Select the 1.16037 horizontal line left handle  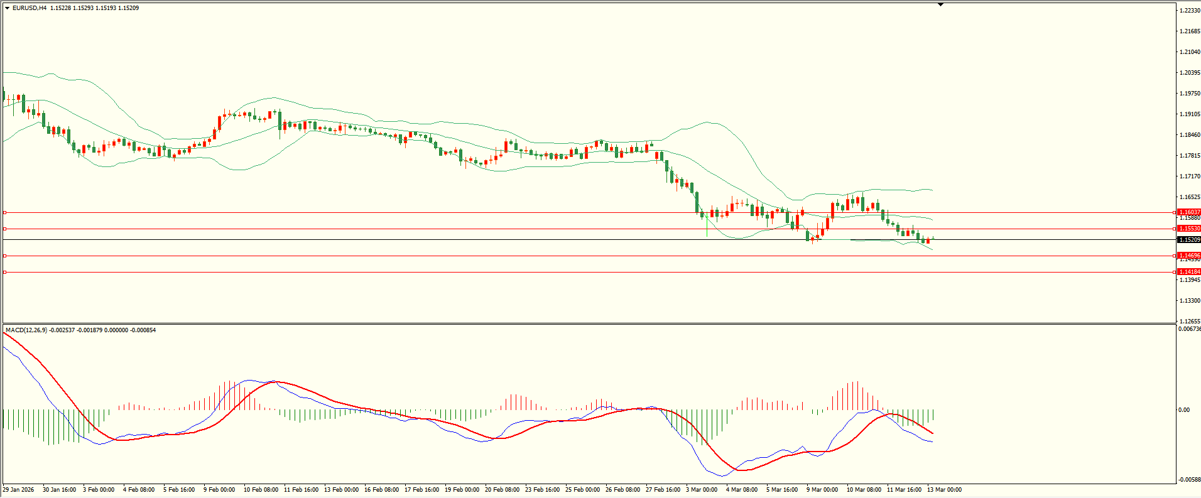pyautogui.click(x=5, y=212)
